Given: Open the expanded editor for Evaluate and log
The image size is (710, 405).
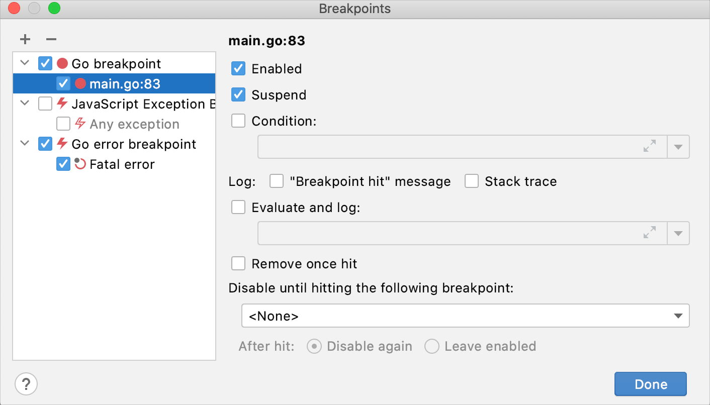Looking at the screenshot, I should (x=649, y=233).
